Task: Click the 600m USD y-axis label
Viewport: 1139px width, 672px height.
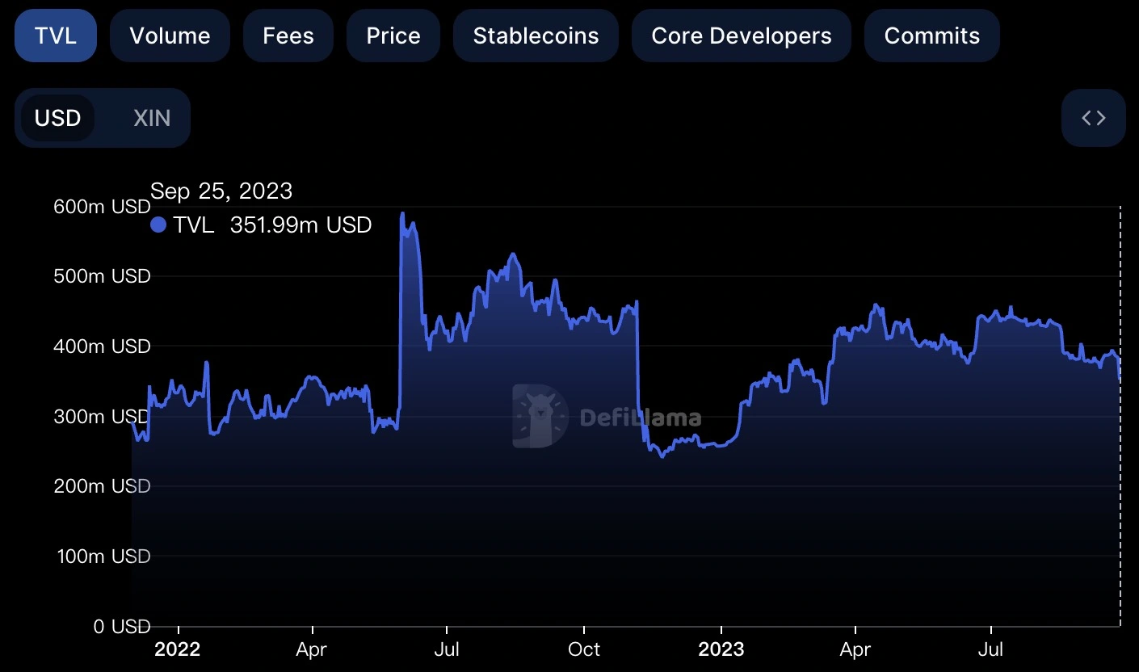Action: pos(102,207)
